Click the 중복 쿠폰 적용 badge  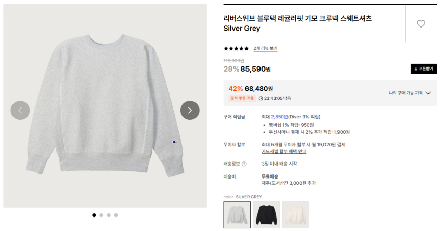[x=242, y=98]
